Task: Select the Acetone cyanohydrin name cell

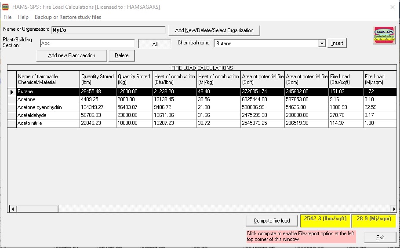Action: tap(48, 107)
